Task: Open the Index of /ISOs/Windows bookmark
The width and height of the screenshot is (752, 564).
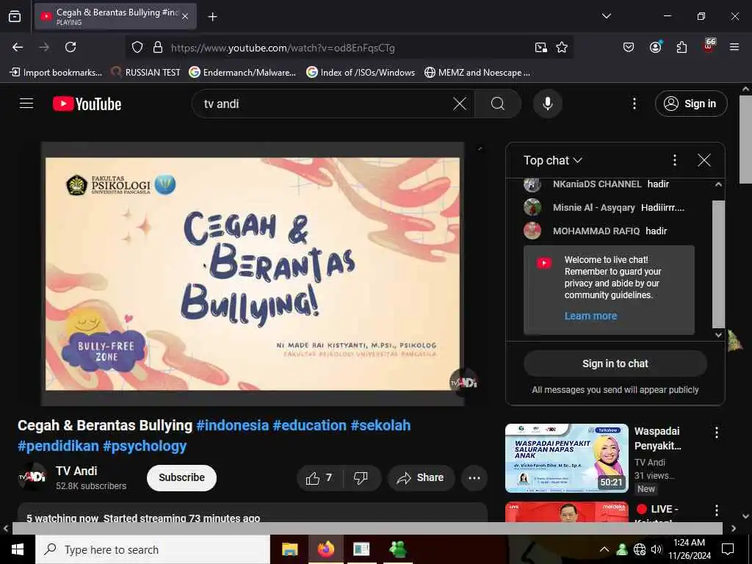Action: (x=361, y=73)
